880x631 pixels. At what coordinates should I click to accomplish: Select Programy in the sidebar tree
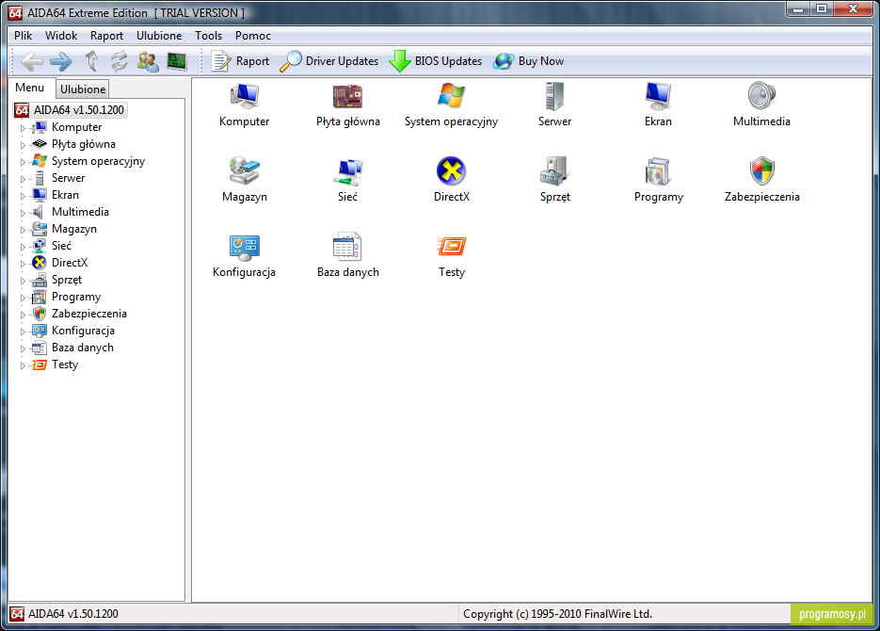click(76, 297)
